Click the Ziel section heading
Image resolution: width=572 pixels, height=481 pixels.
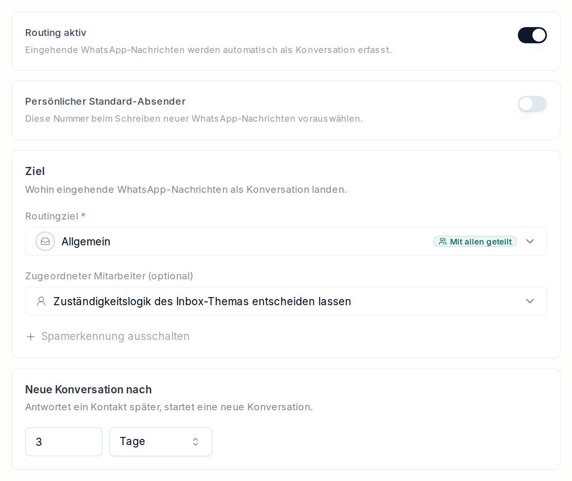35,171
